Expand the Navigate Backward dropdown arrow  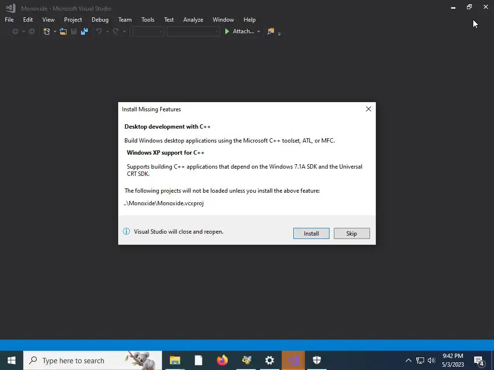coord(23,31)
